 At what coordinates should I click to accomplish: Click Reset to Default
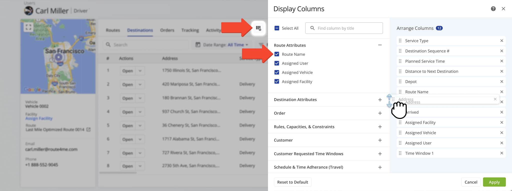[292, 182]
